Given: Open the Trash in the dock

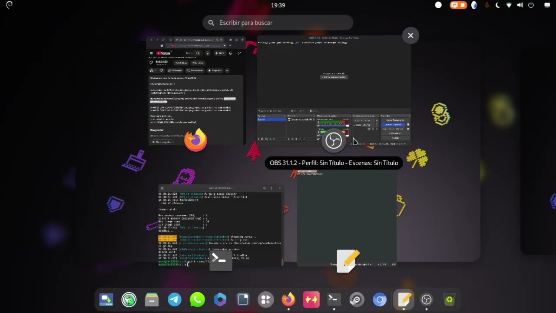Looking at the screenshot, I should (450, 300).
